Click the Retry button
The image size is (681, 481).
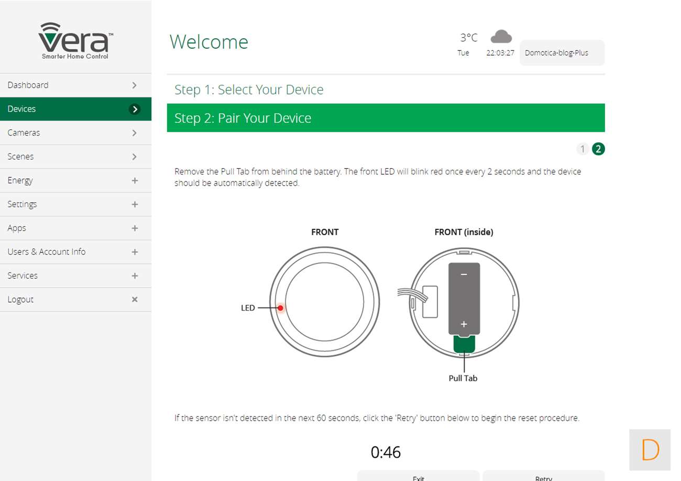pyautogui.click(x=543, y=476)
